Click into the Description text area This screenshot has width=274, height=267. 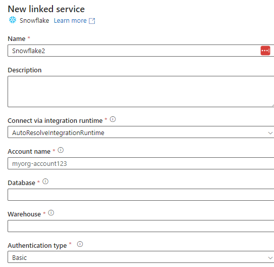(141, 92)
